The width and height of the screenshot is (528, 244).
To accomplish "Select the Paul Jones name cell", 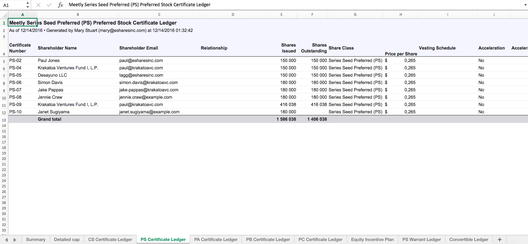I will tap(78, 61).
